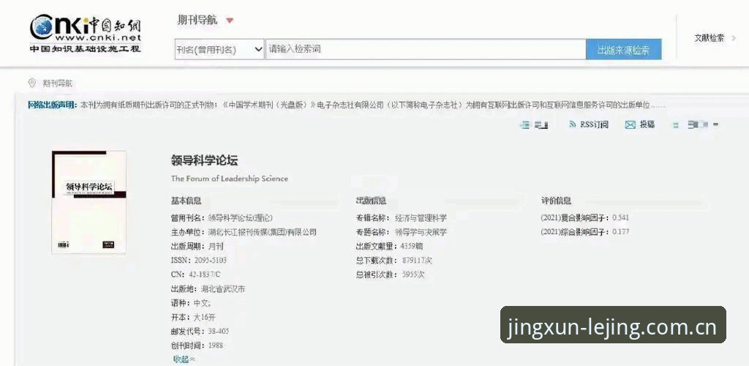Click the location pin icon beside 期刊导航

click(32, 83)
